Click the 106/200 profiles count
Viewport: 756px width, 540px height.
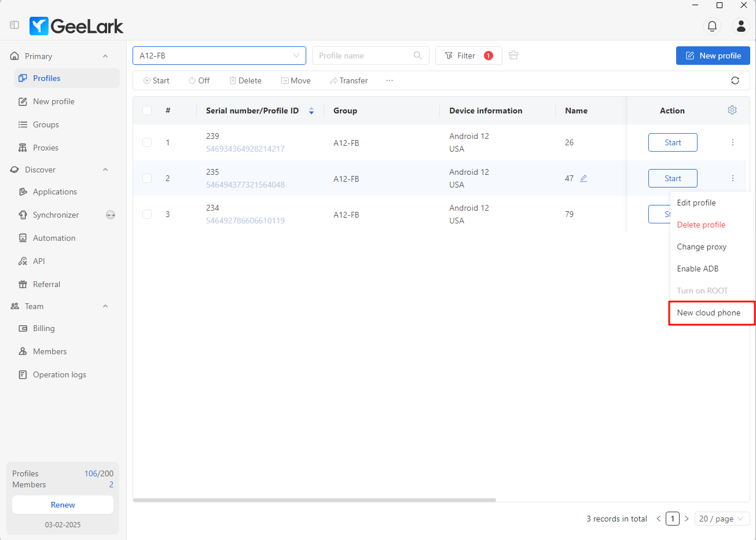(x=99, y=473)
